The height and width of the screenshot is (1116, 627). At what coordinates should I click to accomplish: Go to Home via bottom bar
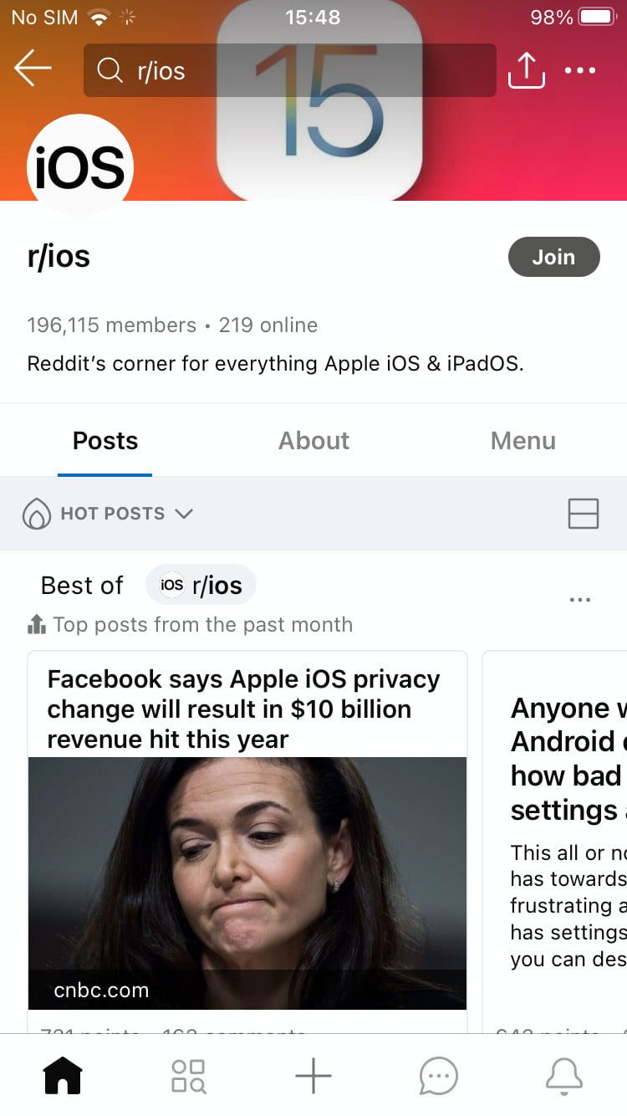pyautogui.click(x=64, y=1075)
